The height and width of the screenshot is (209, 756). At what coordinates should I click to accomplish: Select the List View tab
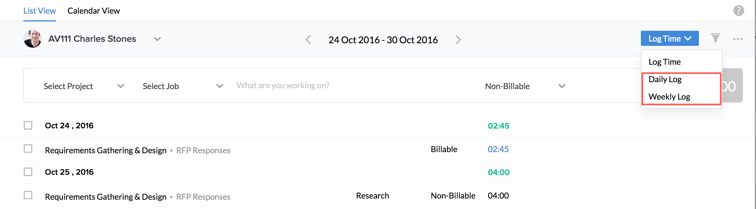40,11
